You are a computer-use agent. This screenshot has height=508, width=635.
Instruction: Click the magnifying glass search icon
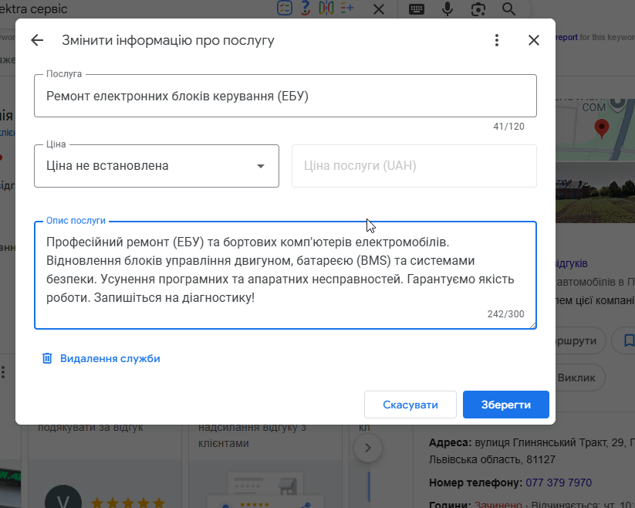pyautogui.click(x=508, y=9)
